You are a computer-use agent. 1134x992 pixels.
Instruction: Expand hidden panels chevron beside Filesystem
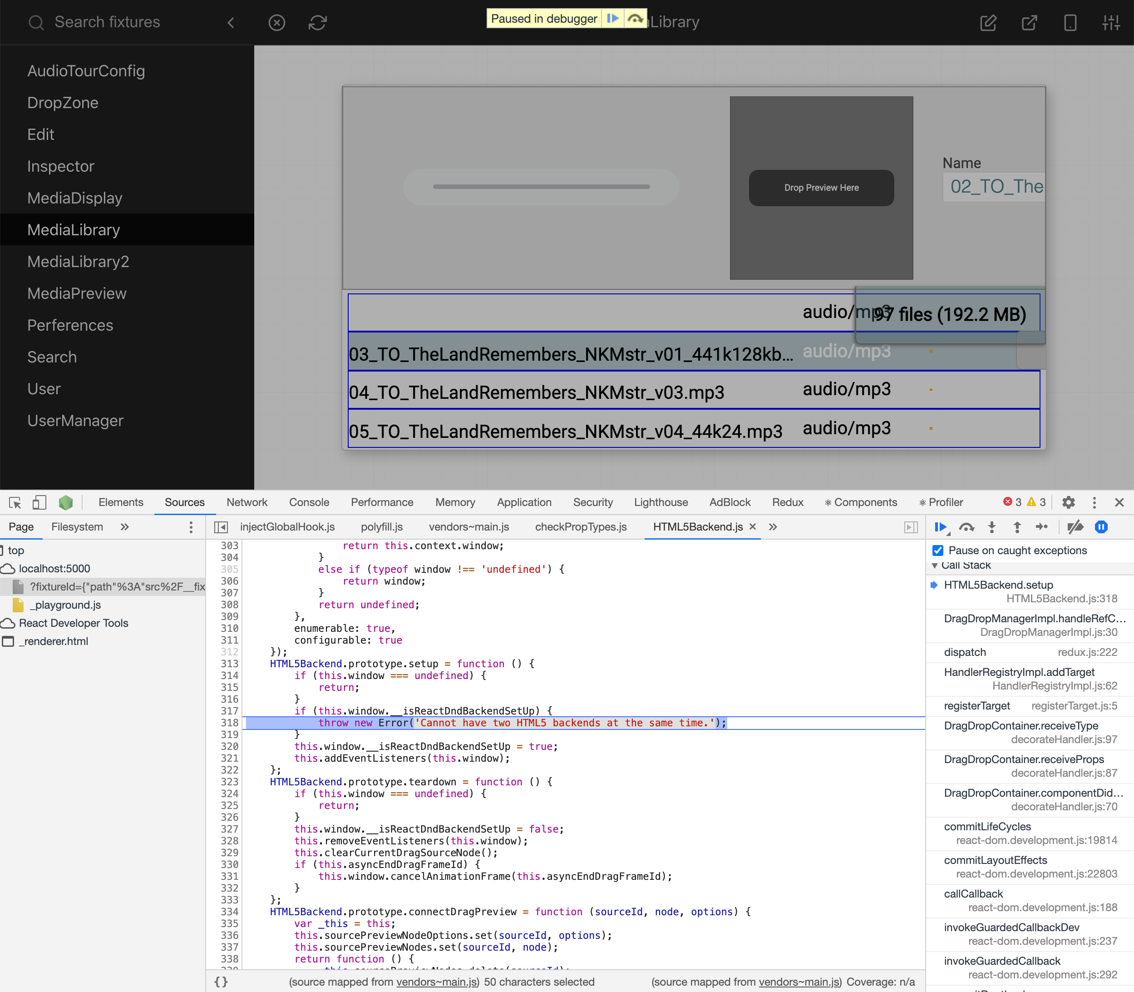pyautogui.click(x=124, y=527)
